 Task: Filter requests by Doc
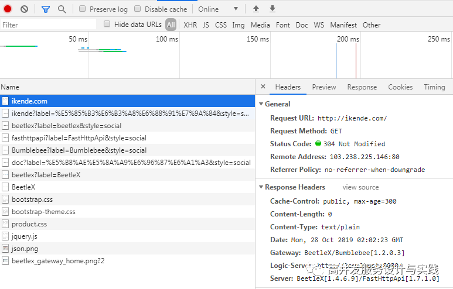(302, 25)
